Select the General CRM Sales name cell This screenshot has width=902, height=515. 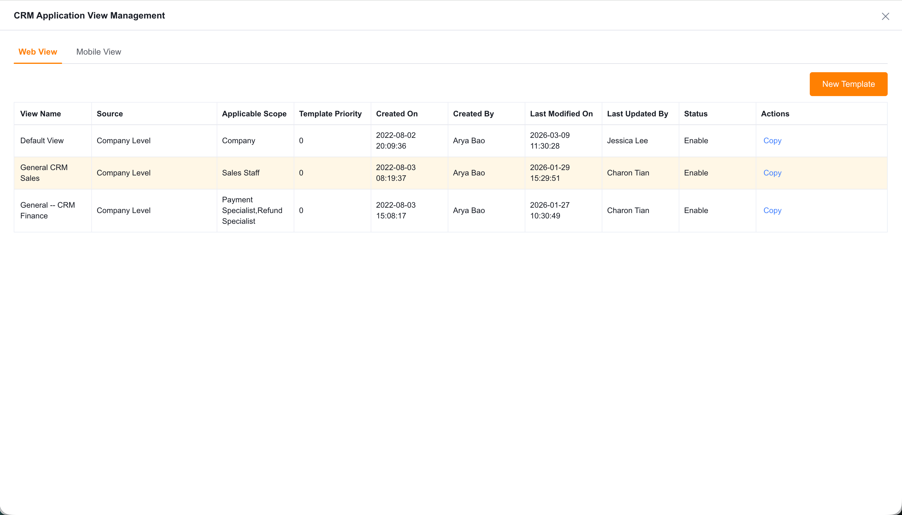[53, 173]
